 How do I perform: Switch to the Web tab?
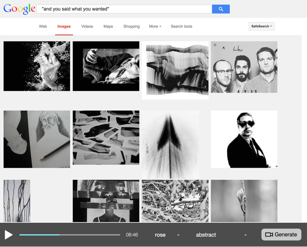pyautogui.click(x=43, y=27)
